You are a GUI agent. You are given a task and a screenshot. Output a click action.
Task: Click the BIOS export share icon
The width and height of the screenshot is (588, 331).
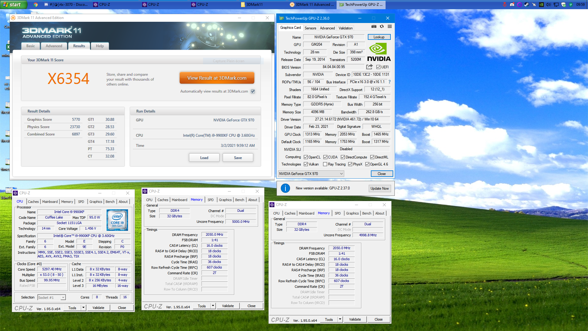369,67
